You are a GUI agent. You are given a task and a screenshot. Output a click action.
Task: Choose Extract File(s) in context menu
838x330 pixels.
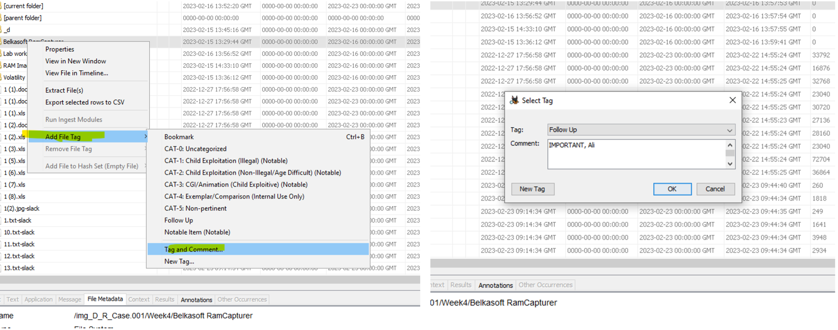64,90
